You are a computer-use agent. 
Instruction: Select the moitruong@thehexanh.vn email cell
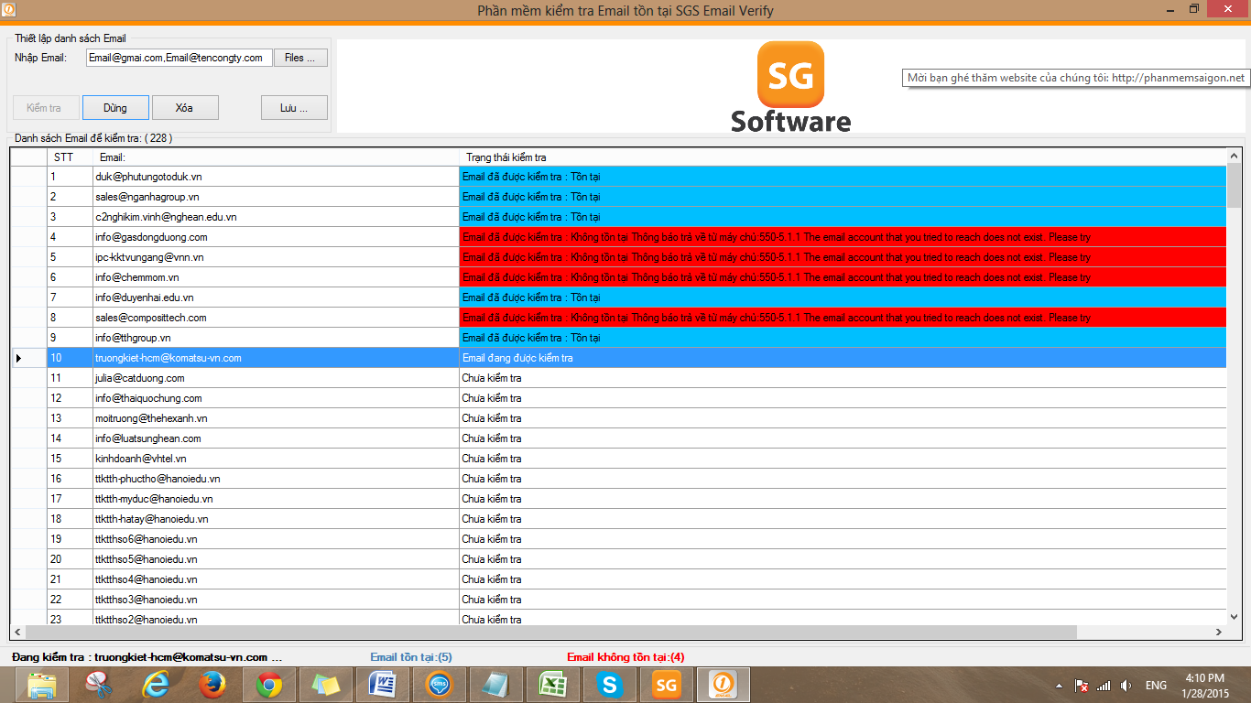pos(276,418)
